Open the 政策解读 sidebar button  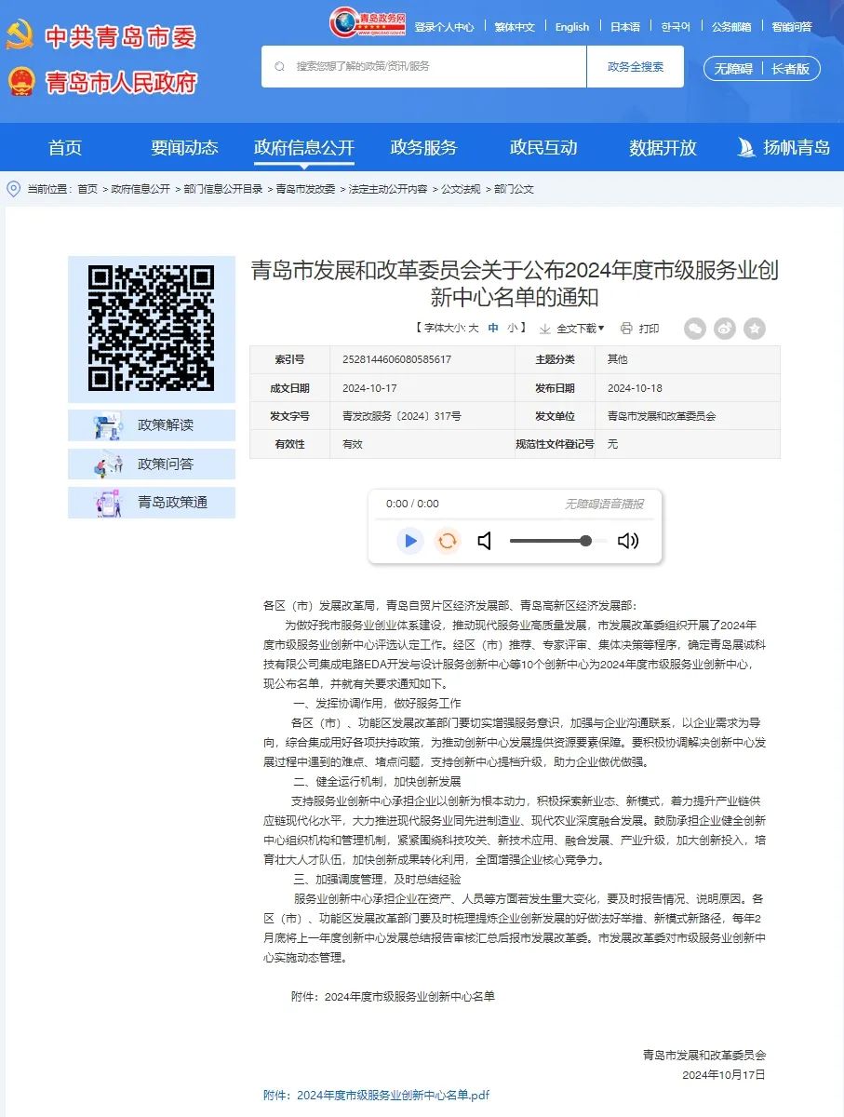click(152, 425)
